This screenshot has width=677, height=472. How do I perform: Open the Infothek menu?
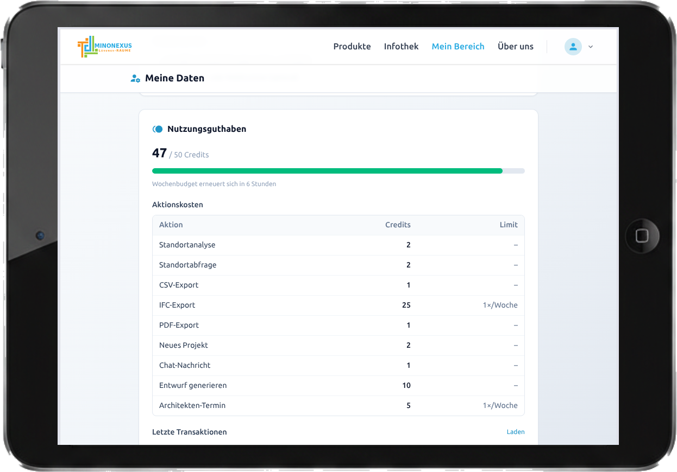tap(401, 47)
